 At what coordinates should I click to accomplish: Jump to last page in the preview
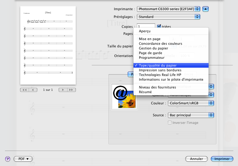pos(71,90)
